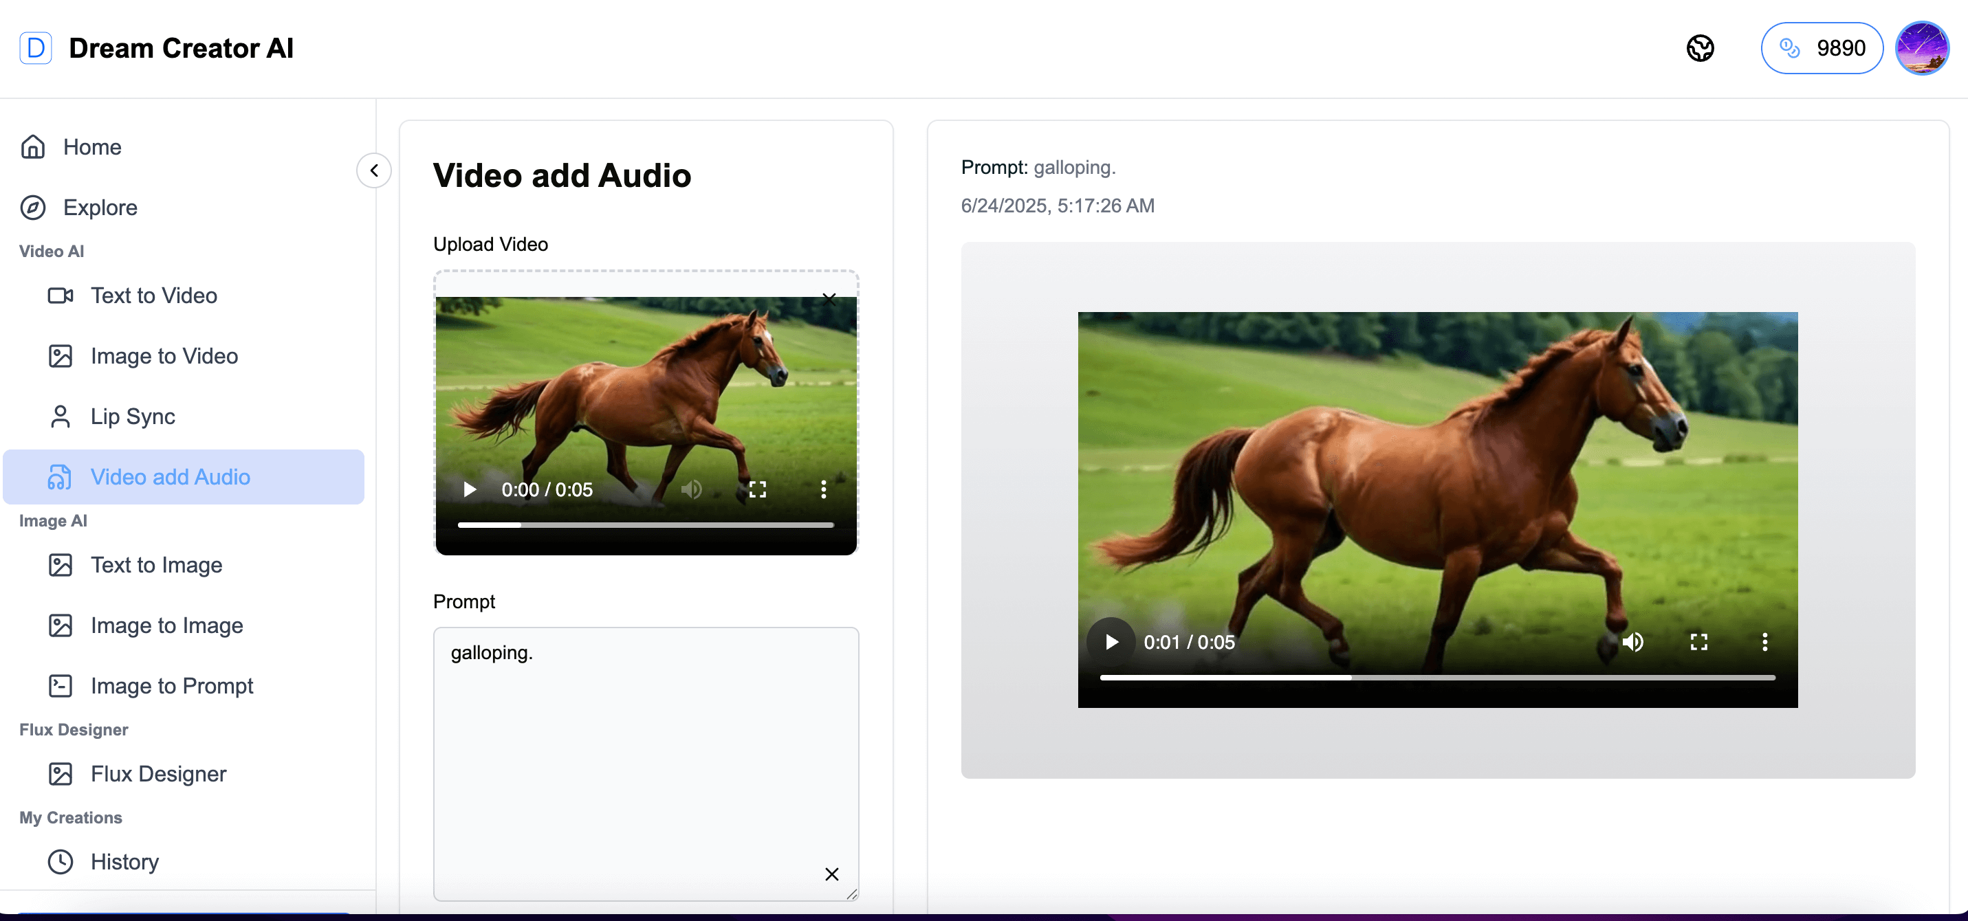The width and height of the screenshot is (1968, 921).
Task: Open the uploaded video's more options menu
Action: tap(823, 489)
